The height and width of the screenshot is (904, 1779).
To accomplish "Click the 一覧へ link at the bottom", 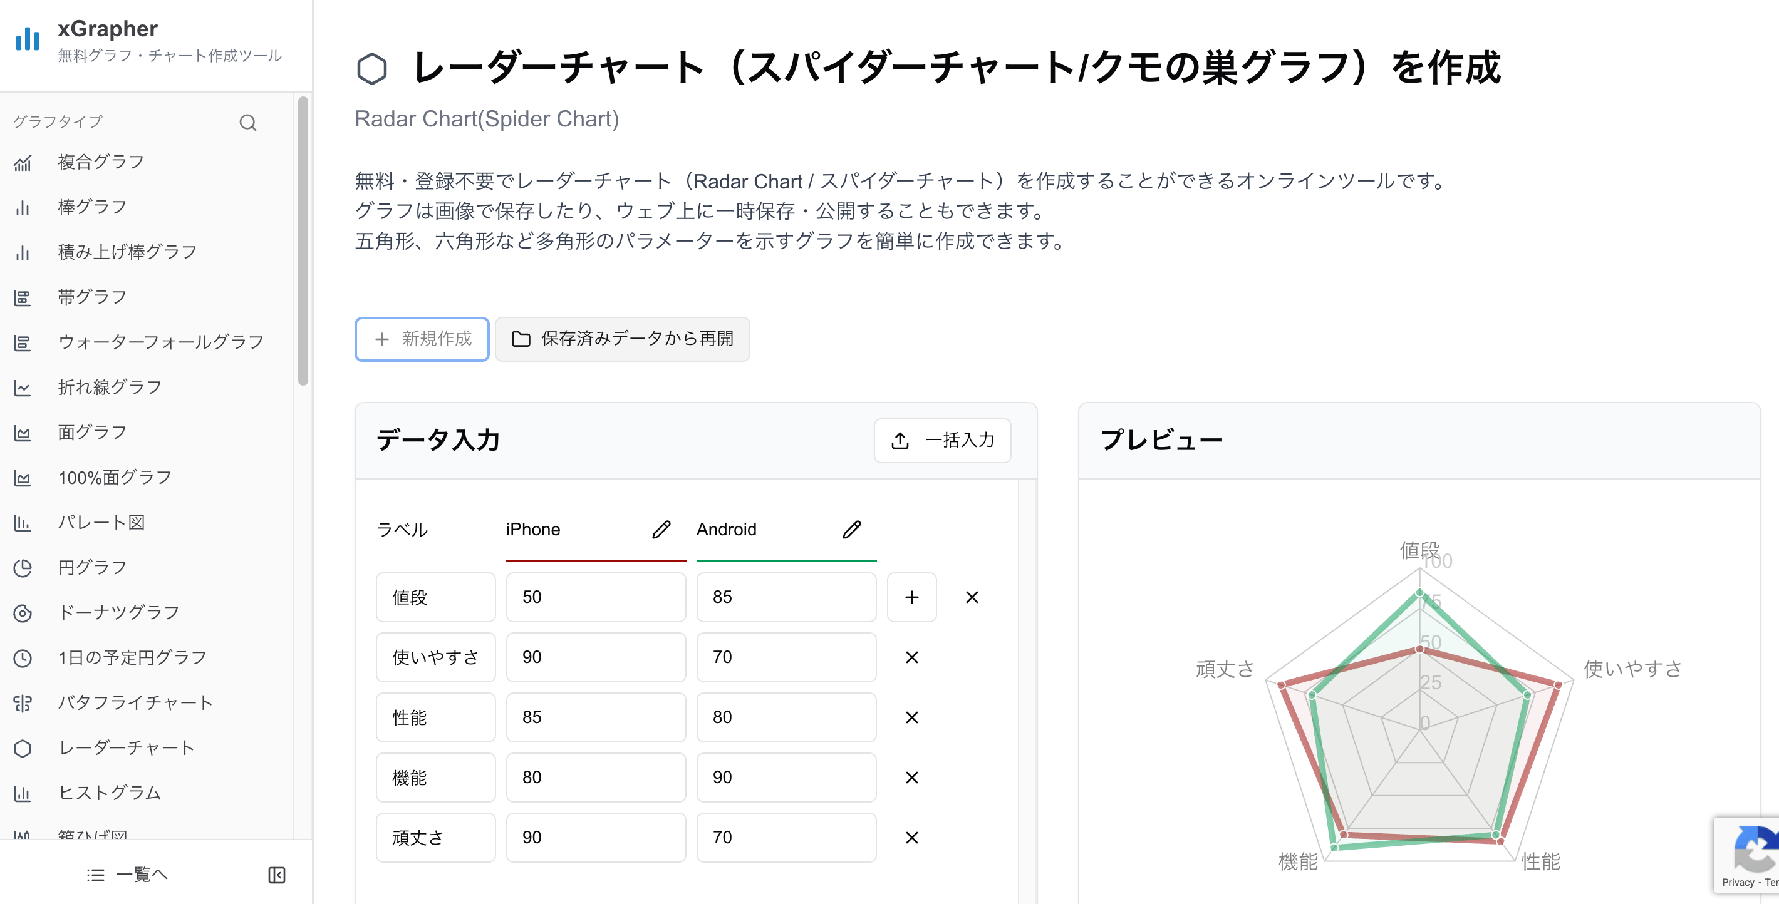I will (127, 875).
